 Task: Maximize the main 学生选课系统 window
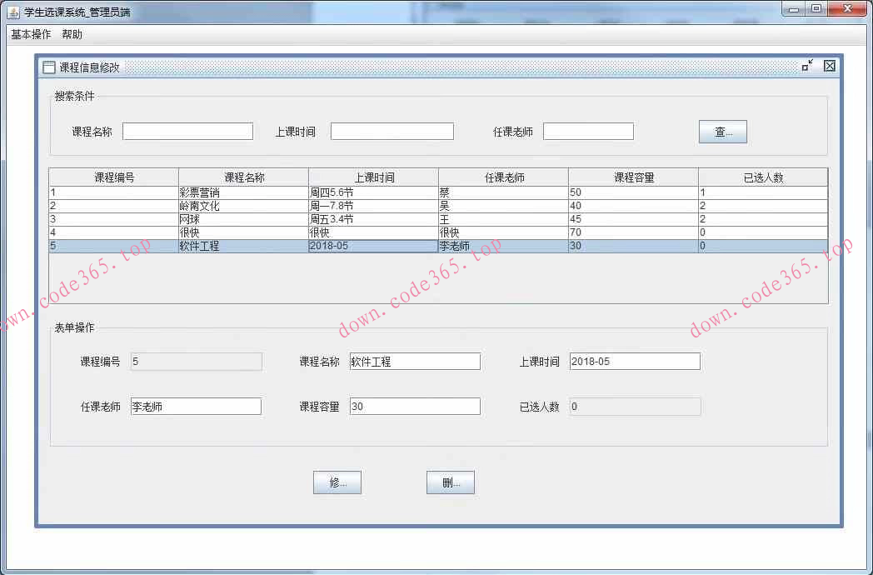tap(816, 9)
